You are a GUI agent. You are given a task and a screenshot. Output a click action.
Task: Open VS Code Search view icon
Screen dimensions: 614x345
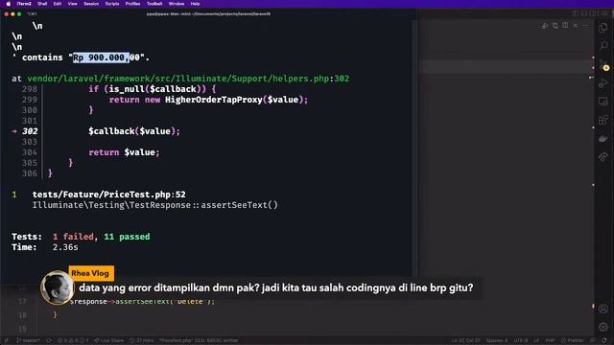pyautogui.click(x=603, y=46)
